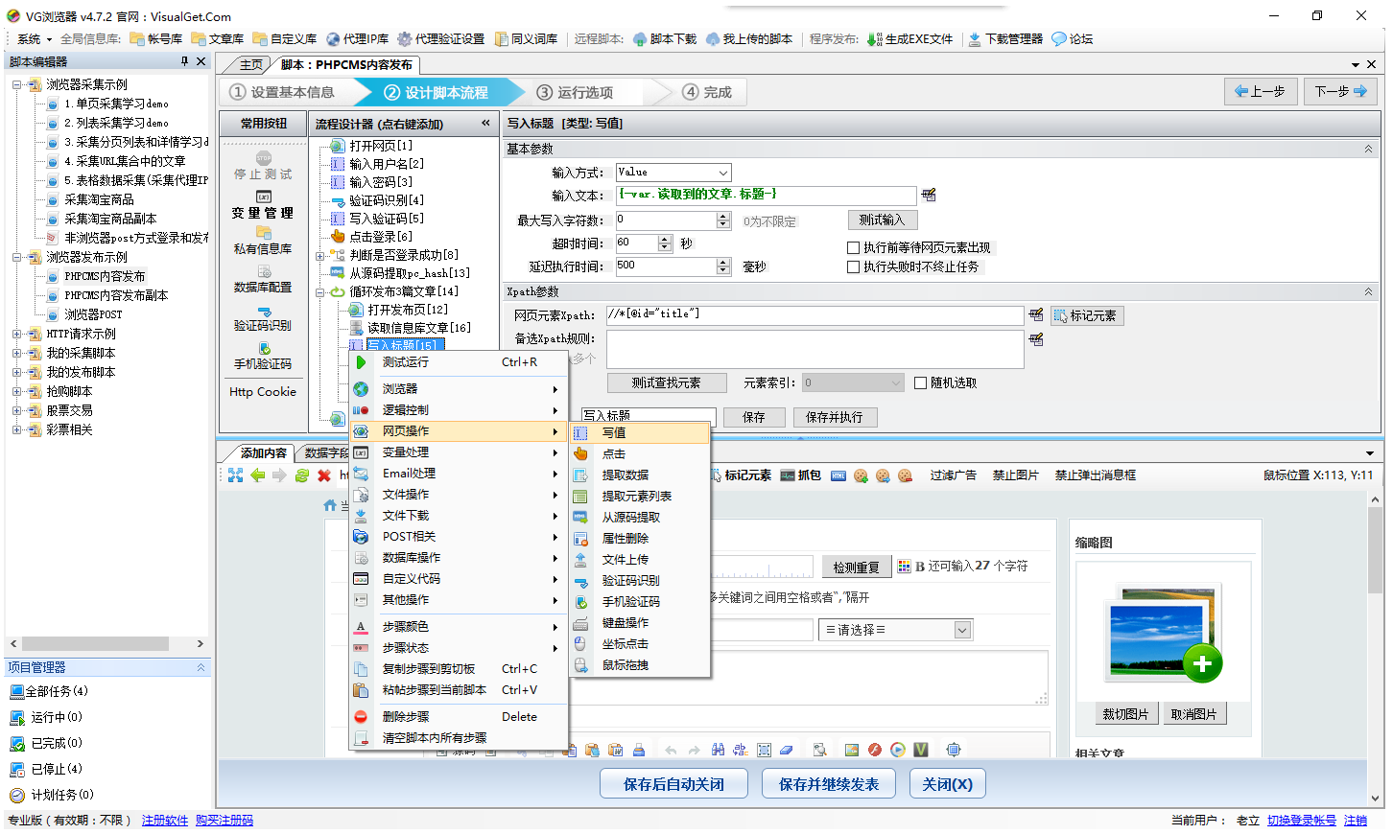Stop loading with the red X icon

point(323,475)
